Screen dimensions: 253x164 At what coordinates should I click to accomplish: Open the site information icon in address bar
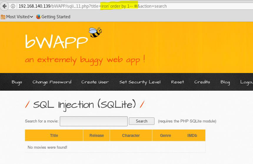(13, 6)
